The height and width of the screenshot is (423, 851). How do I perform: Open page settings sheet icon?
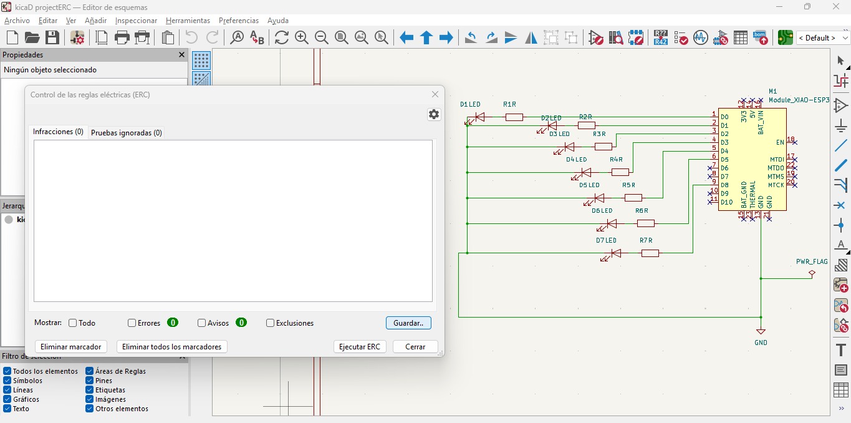pos(102,37)
